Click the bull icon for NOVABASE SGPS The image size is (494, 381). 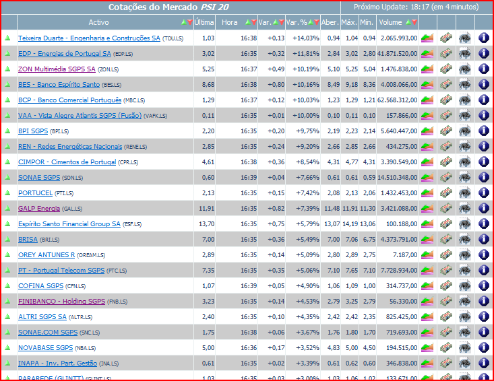(x=464, y=348)
